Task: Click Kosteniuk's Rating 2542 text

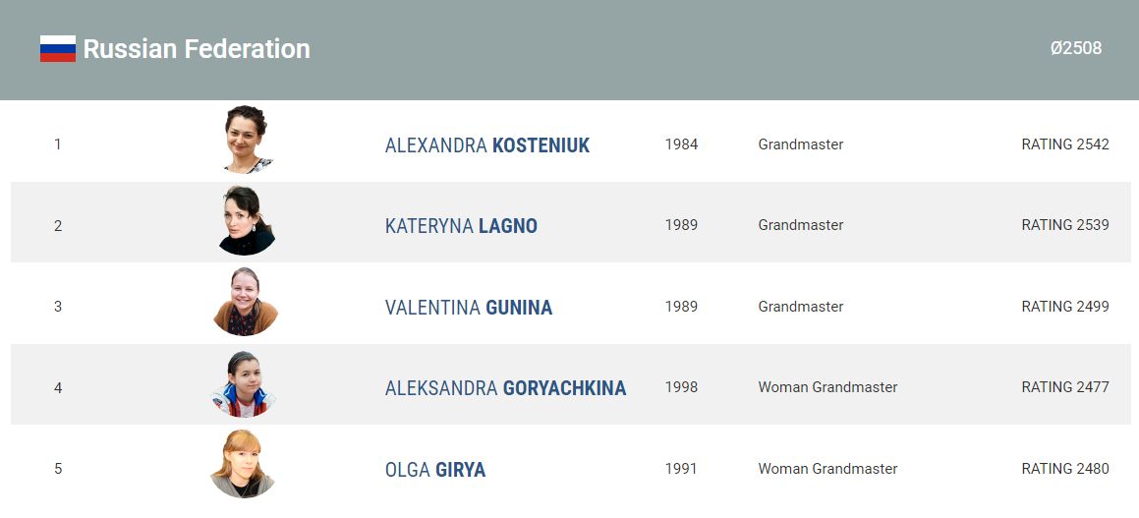Action: 1065,144
